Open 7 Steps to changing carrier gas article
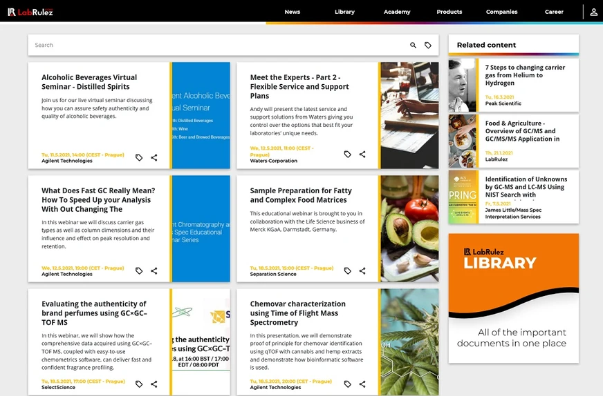Image resolution: width=603 pixels, height=396 pixels. (x=525, y=75)
